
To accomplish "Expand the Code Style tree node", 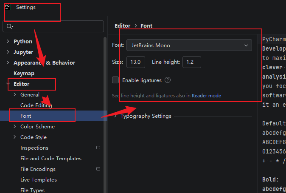I will pos(15,137).
